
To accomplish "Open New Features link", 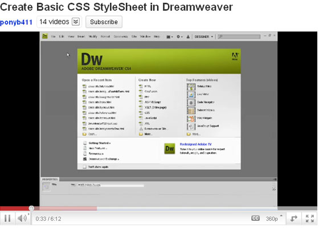I will click(97, 148).
